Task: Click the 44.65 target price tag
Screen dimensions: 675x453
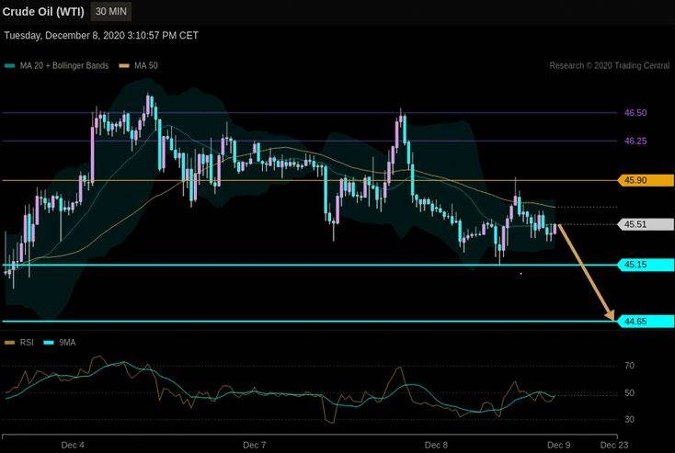Action: [646, 322]
